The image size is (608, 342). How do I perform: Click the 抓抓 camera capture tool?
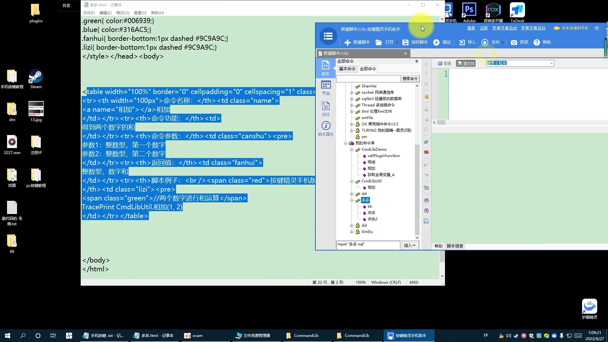click(x=514, y=42)
